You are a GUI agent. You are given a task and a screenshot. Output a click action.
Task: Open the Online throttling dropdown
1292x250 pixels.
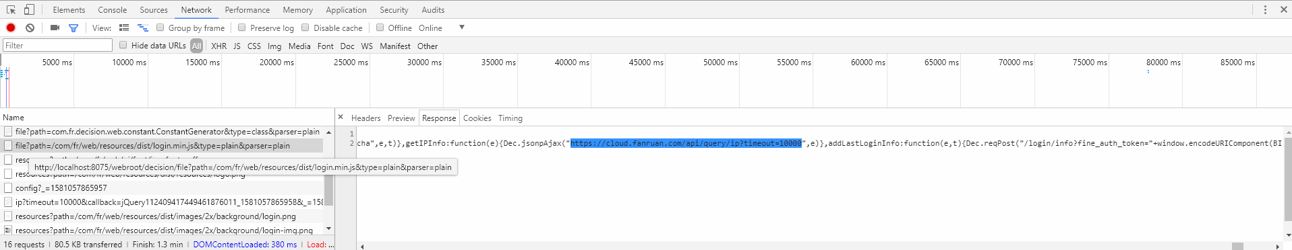pyautogui.click(x=442, y=28)
